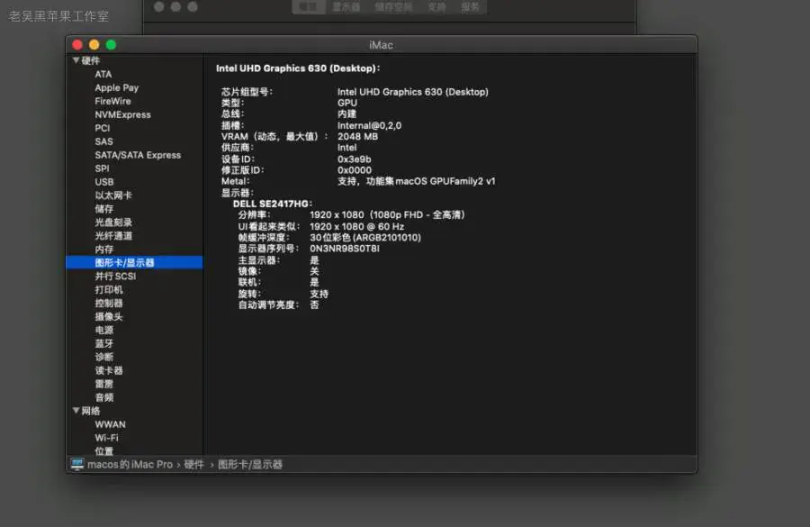Switch to 显示器 tab in background window

click(x=346, y=6)
